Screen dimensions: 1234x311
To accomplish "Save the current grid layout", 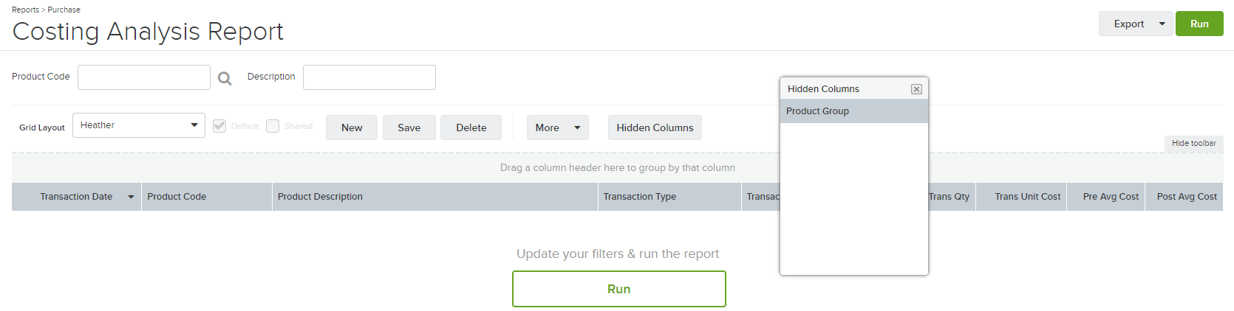I will click(409, 127).
